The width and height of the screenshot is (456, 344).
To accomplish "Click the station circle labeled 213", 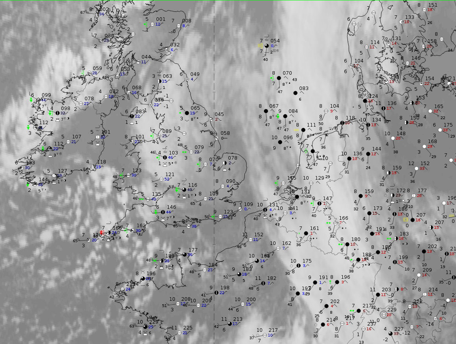I will pos(230,324).
